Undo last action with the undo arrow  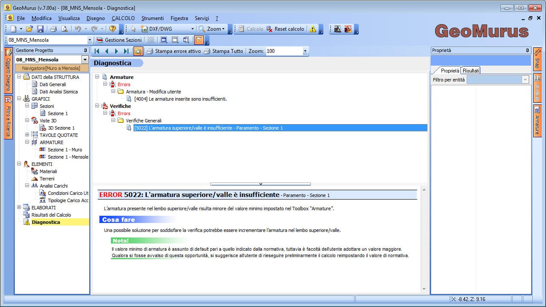78,29
